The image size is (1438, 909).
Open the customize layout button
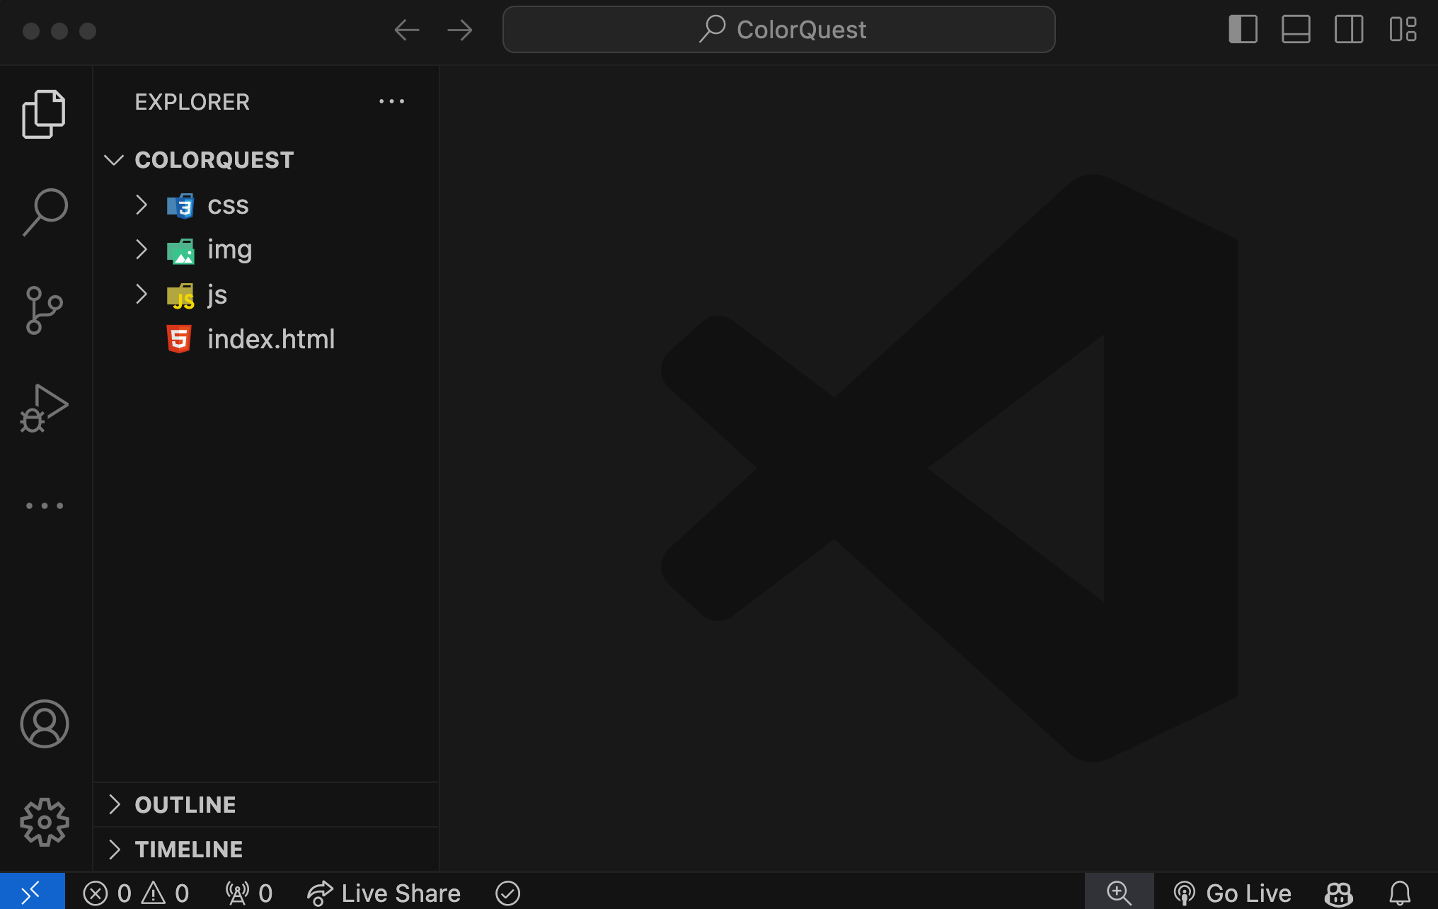pyautogui.click(x=1403, y=30)
